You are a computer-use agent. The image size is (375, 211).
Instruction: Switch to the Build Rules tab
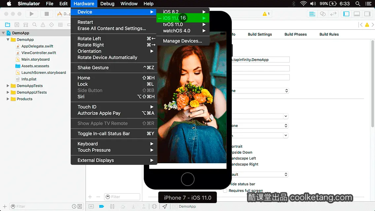(329, 34)
